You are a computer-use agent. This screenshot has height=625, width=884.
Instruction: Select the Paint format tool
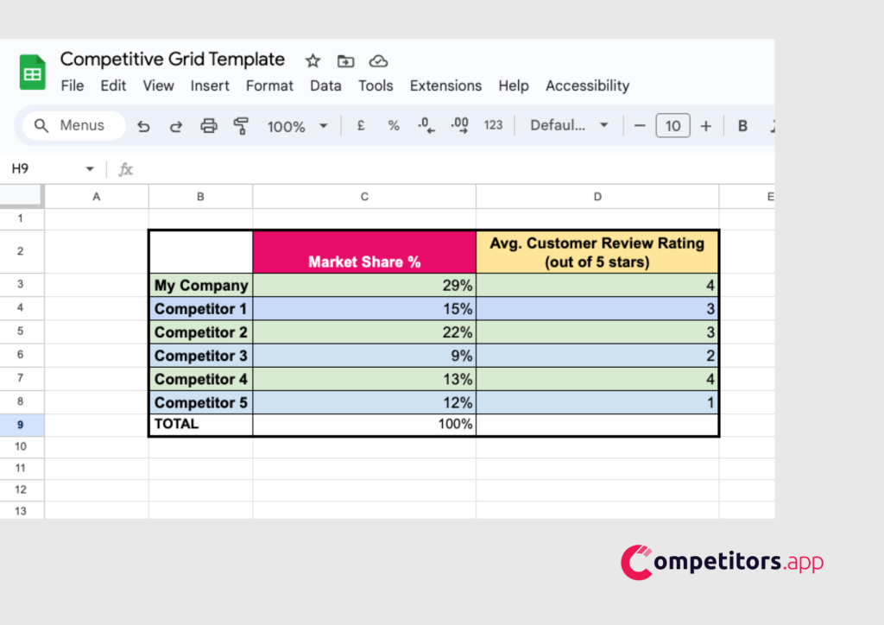[x=241, y=125]
